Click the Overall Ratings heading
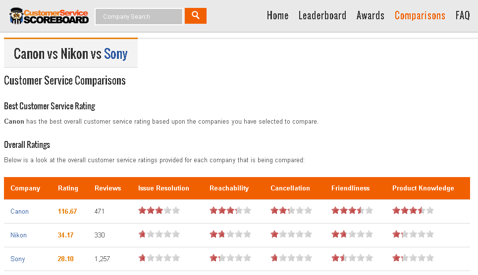The height and width of the screenshot is (275, 478). coord(27,144)
